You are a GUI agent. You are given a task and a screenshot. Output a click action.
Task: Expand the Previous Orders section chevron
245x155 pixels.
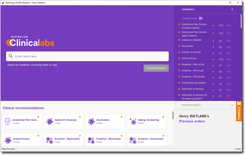232,105
